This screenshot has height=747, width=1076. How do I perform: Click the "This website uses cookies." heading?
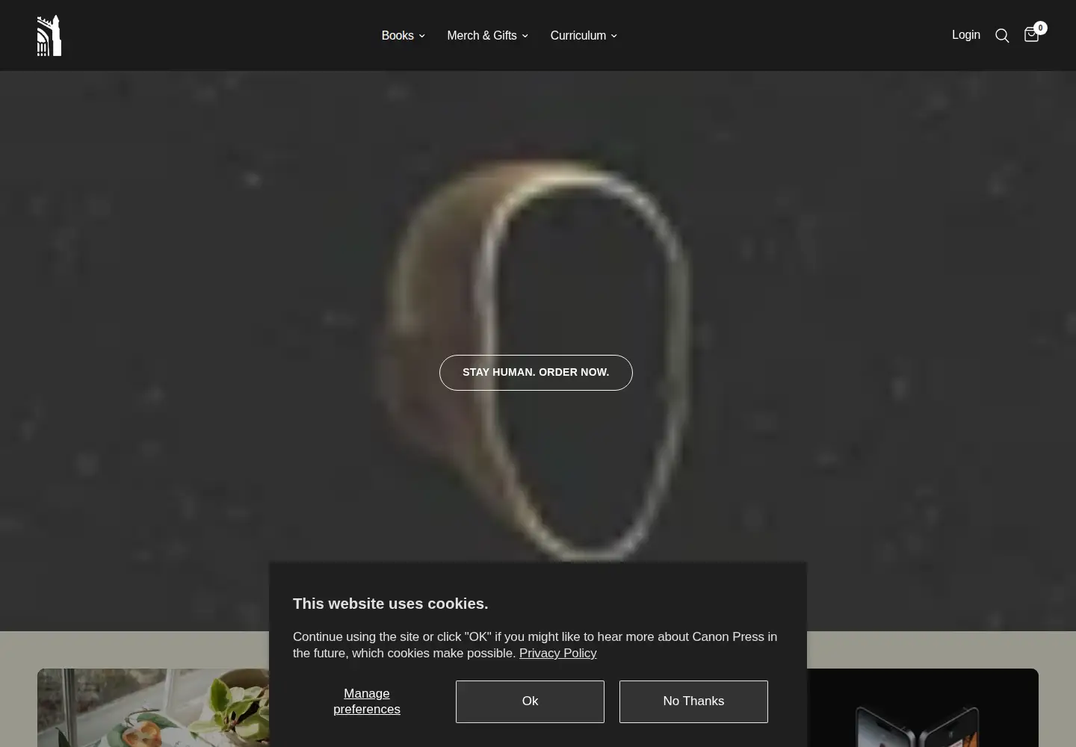point(390,604)
